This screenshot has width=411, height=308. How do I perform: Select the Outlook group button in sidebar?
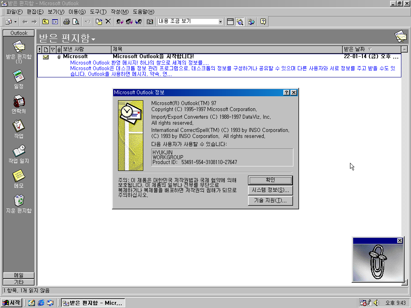[x=18, y=33]
